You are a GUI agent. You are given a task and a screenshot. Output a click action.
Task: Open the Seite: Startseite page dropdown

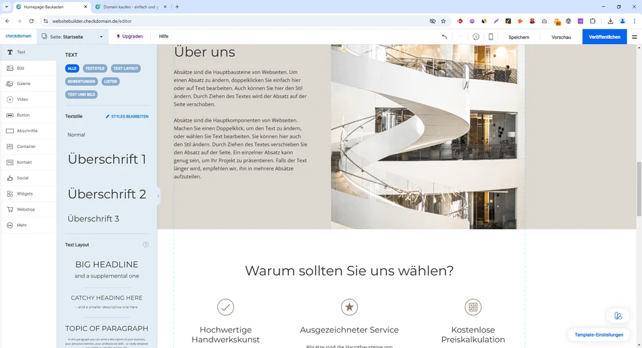[73, 37]
